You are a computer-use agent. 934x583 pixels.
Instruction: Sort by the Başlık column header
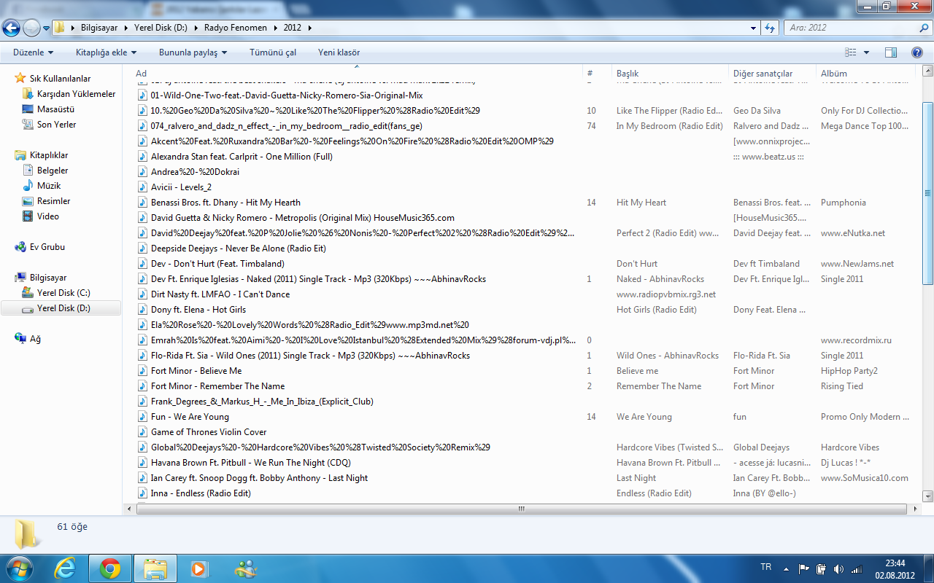(x=671, y=73)
